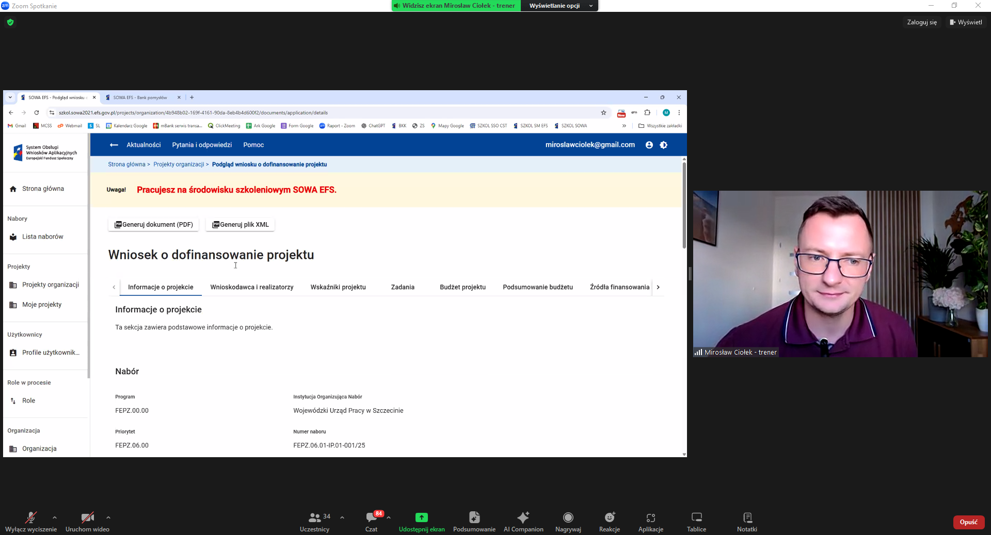The image size is (991, 535).
Task: Expand the Uczestnicy options arrow
Action: [342, 517]
